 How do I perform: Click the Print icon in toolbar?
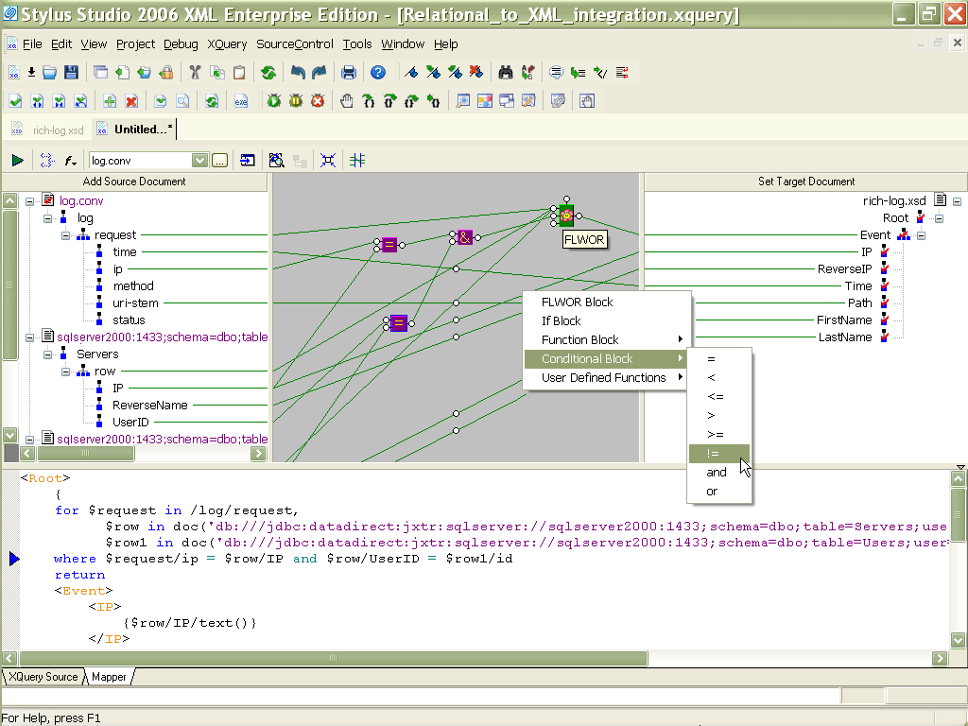(349, 73)
